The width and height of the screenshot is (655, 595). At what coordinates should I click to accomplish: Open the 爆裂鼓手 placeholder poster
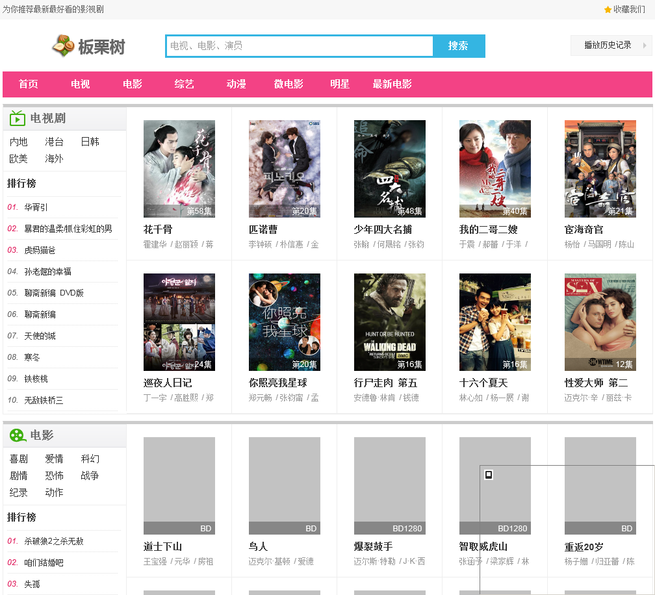(390, 486)
